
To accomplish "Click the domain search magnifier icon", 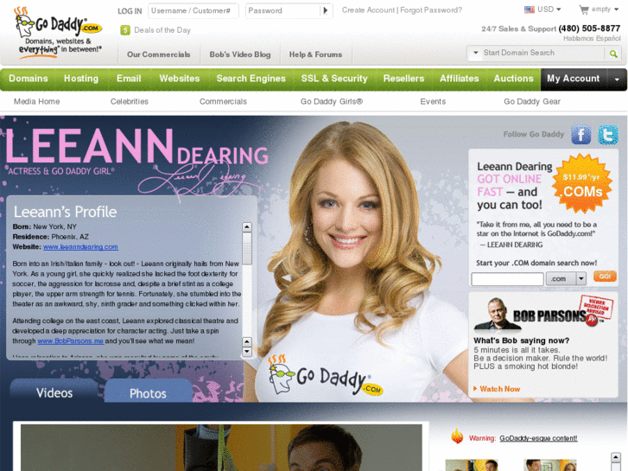I will click(612, 54).
